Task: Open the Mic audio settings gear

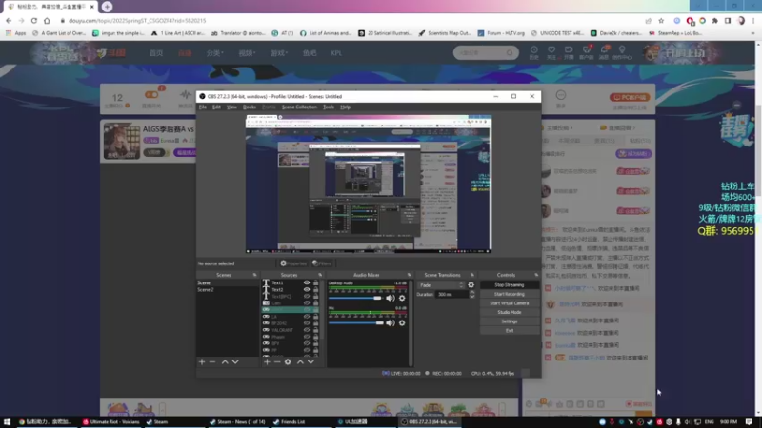Action: tap(402, 322)
